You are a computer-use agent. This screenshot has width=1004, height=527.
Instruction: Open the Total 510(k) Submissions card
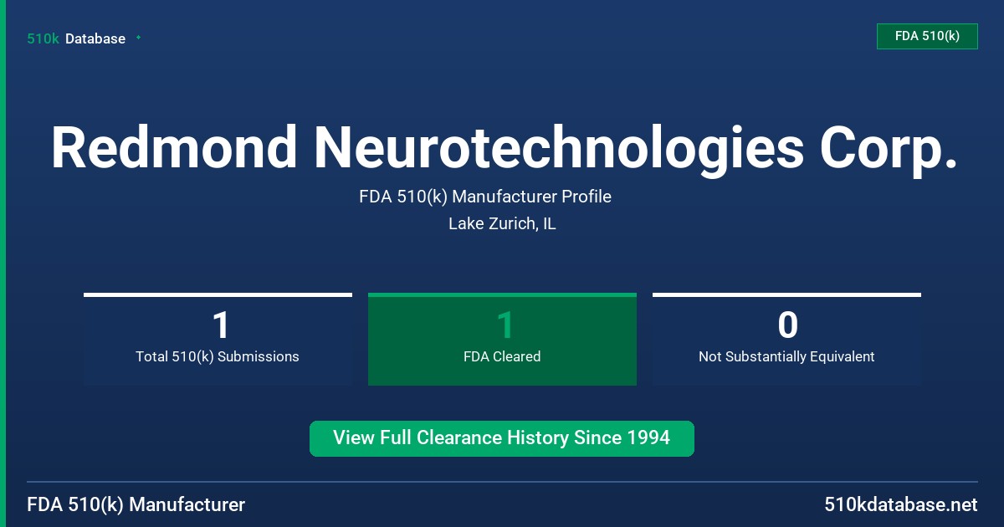(218, 340)
